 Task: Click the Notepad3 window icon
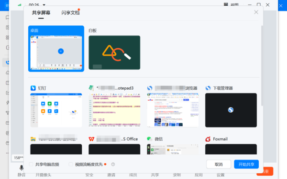click(91, 88)
